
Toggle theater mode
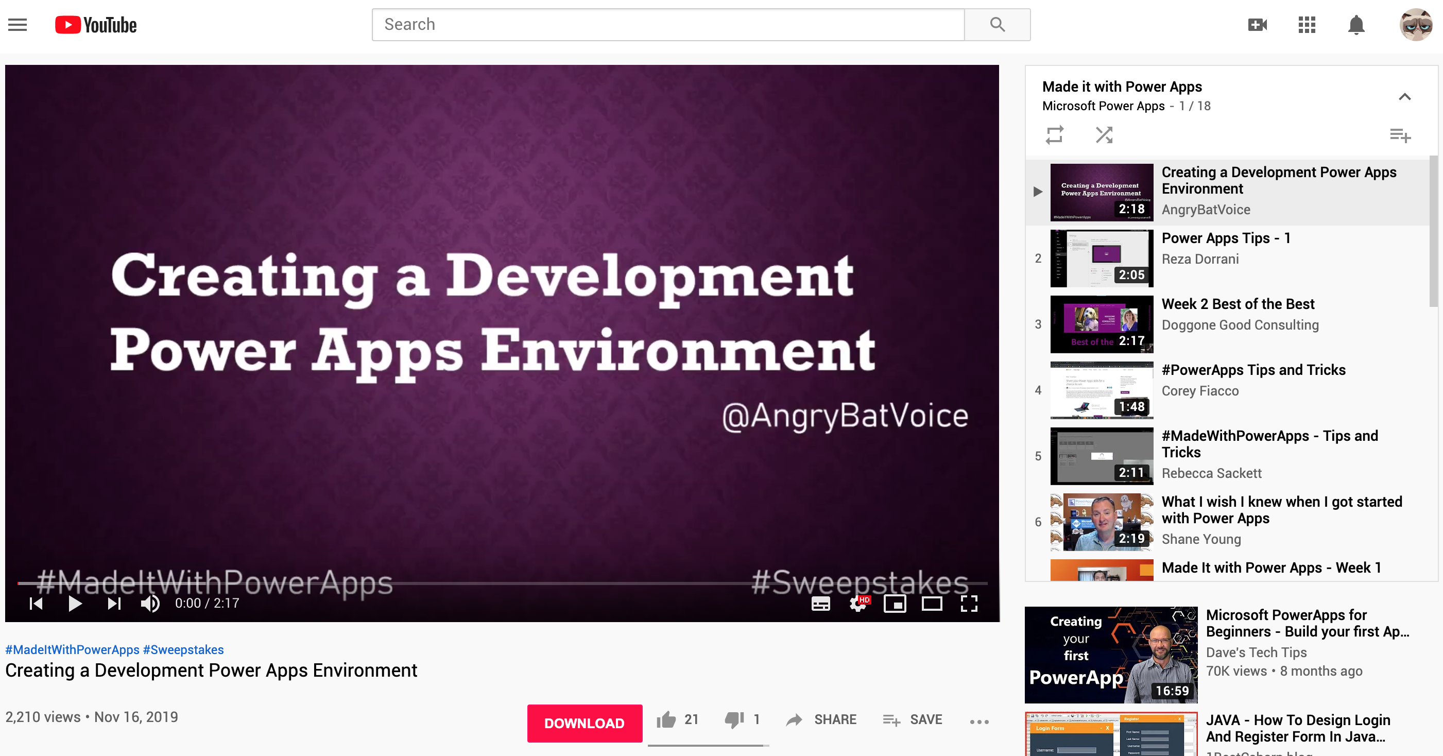click(932, 604)
